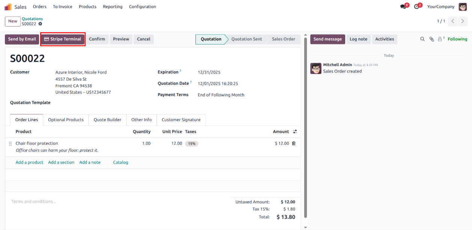Switch to the Optional Products tab

[66, 120]
